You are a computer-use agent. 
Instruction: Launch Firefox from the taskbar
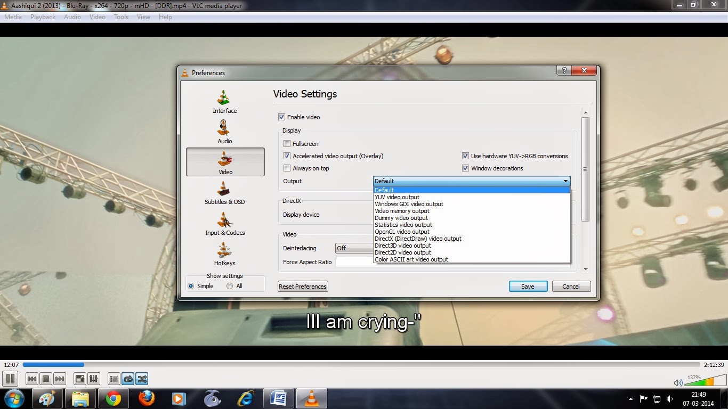(x=146, y=398)
